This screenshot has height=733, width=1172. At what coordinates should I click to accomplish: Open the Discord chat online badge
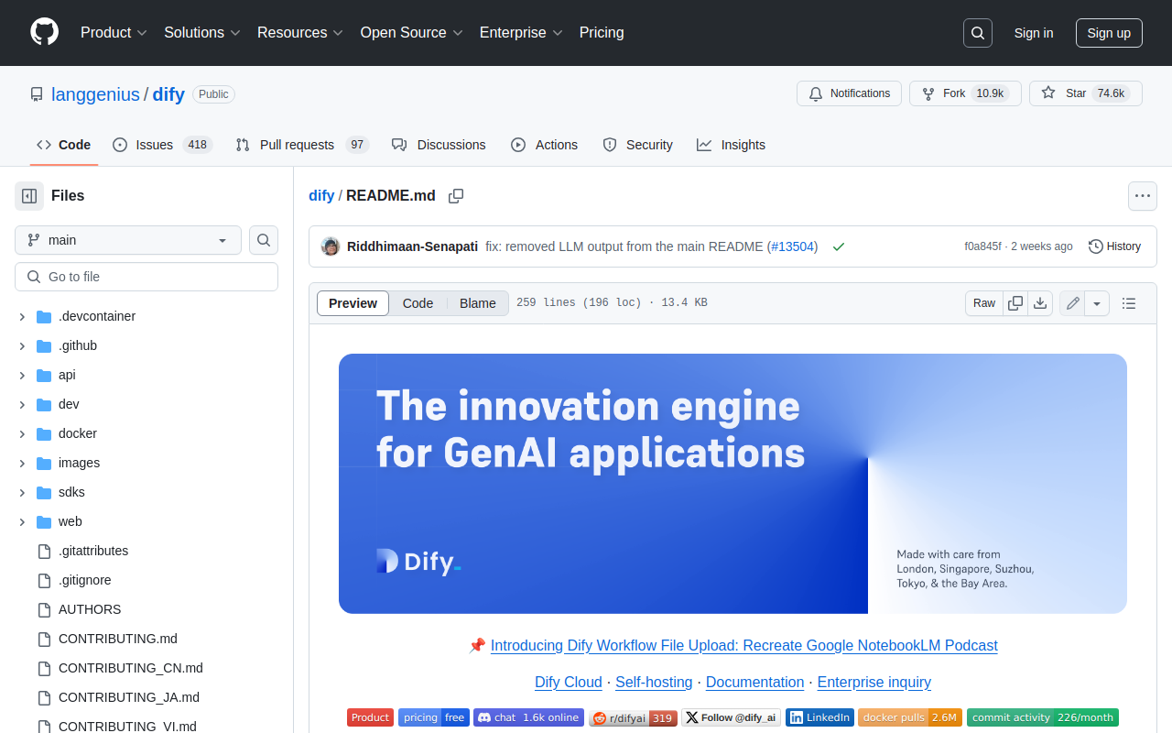tap(528, 717)
